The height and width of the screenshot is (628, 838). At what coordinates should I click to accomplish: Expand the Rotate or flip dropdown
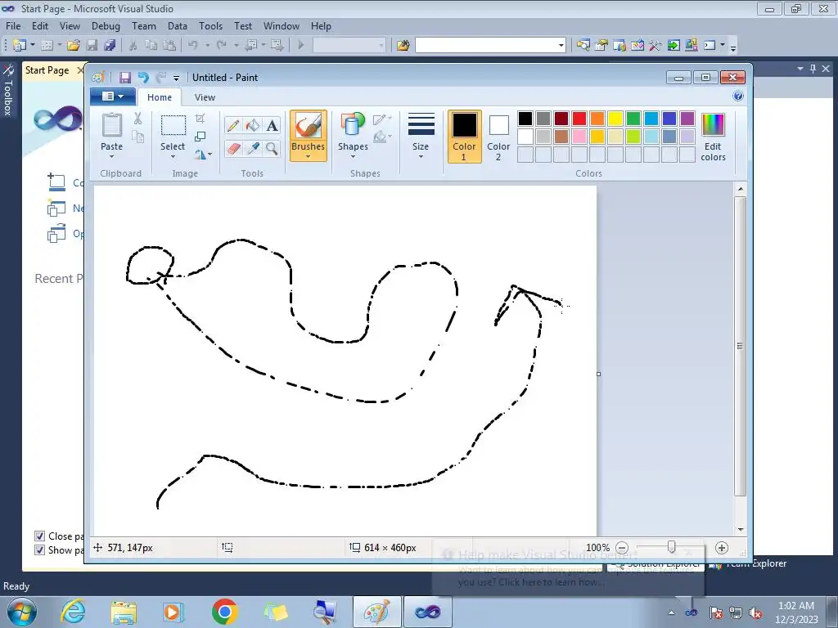(203, 155)
